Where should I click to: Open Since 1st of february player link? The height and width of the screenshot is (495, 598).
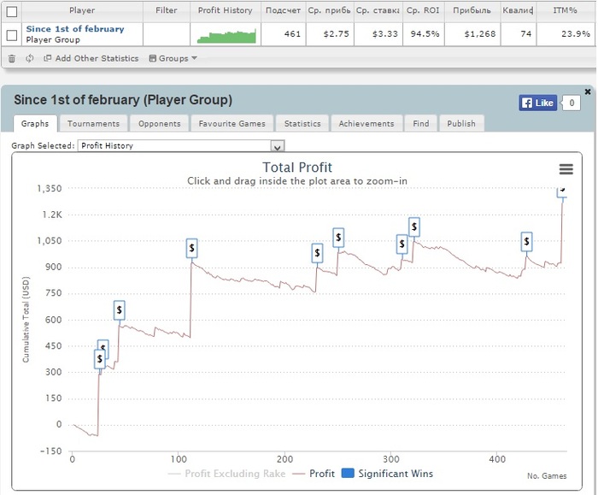pos(75,29)
